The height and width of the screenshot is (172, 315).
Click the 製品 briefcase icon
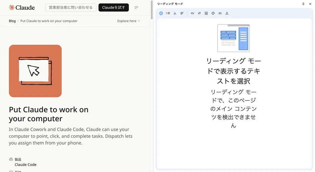coord(11,159)
